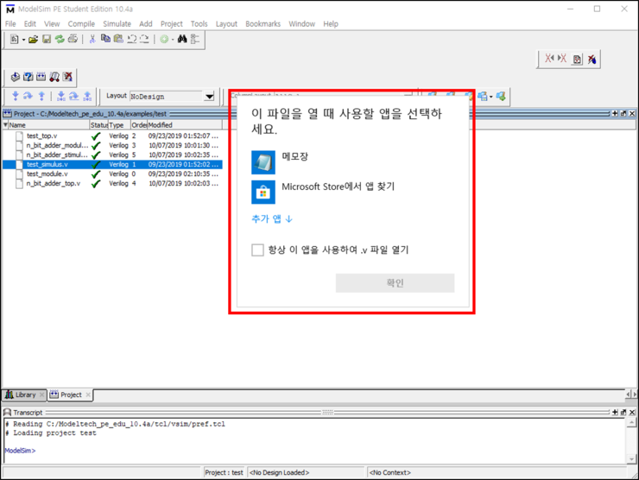Open the New file dropdown arrow

pos(23,40)
